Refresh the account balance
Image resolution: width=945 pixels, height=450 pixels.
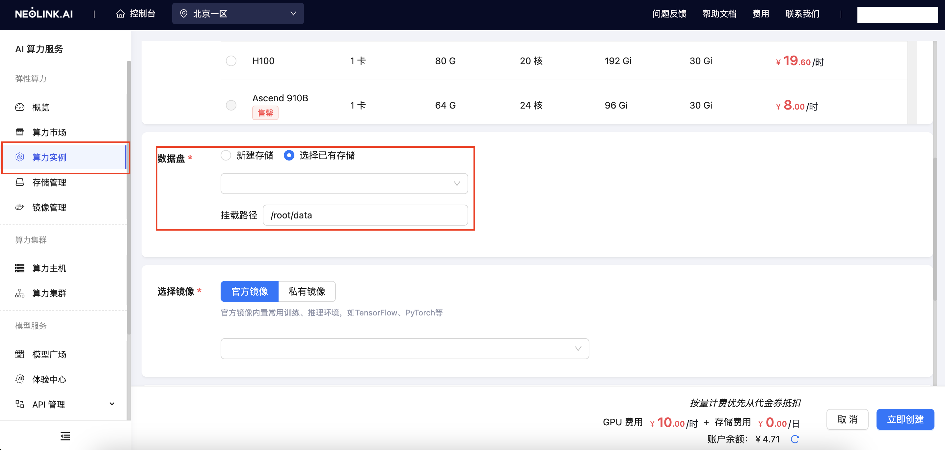(x=795, y=439)
